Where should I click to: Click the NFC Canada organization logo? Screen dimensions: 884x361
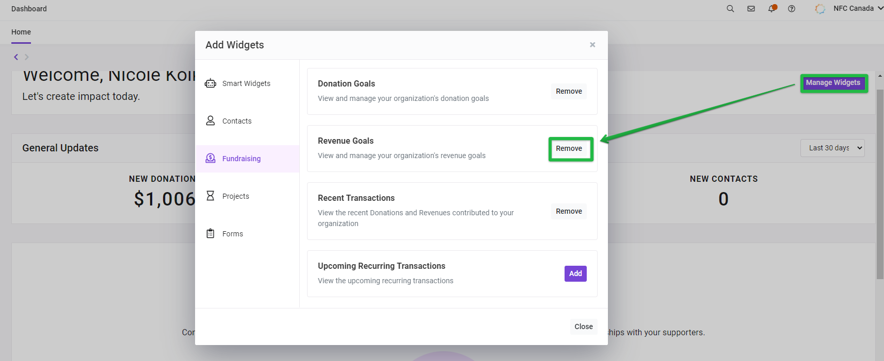click(820, 9)
